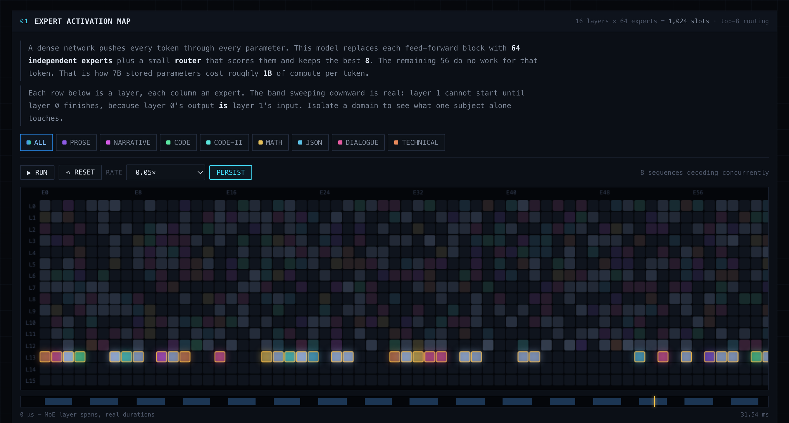Isolate the TECHNICAL domain
The image size is (789, 423).
(416, 142)
